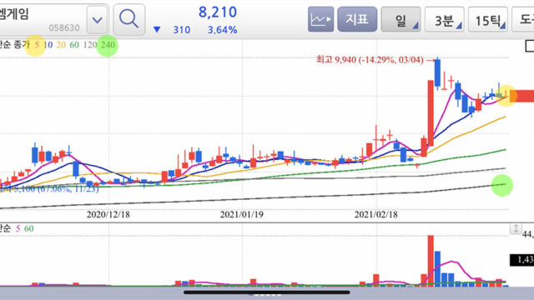This screenshot has height=300, width=534.
Task: Toggle the checkbox at chart top right
Action: click(x=530, y=46)
